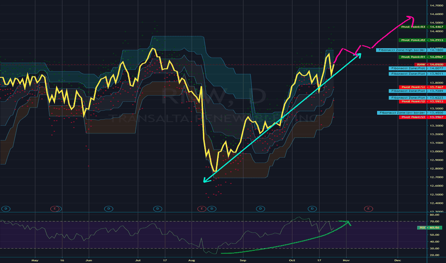Viewport: 446px width, 263px height.
Task: Click the May label on the time axis
Action: tap(35, 260)
